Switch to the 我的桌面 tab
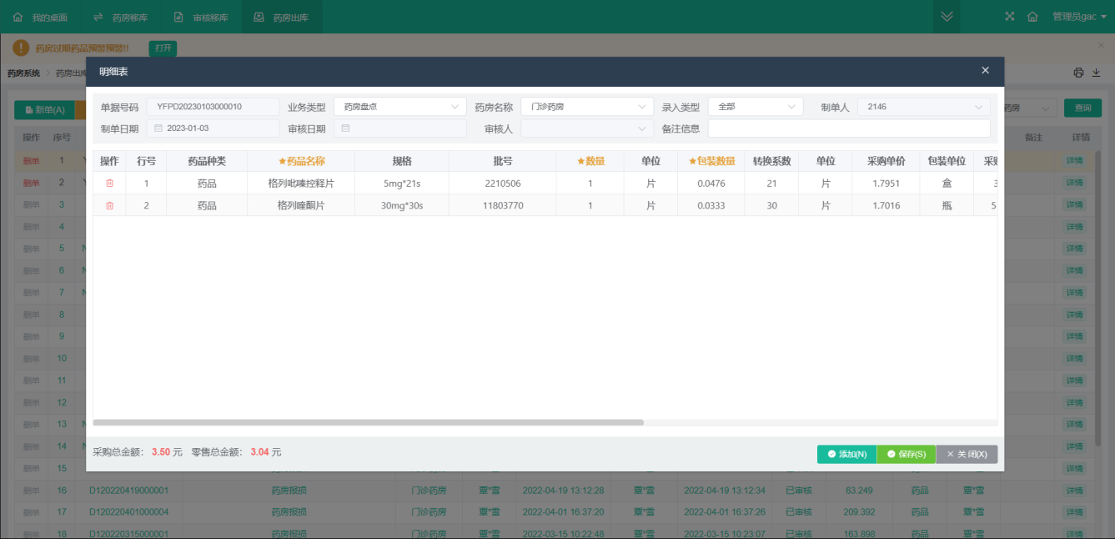The width and height of the screenshot is (1115, 539). coord(40,17)
